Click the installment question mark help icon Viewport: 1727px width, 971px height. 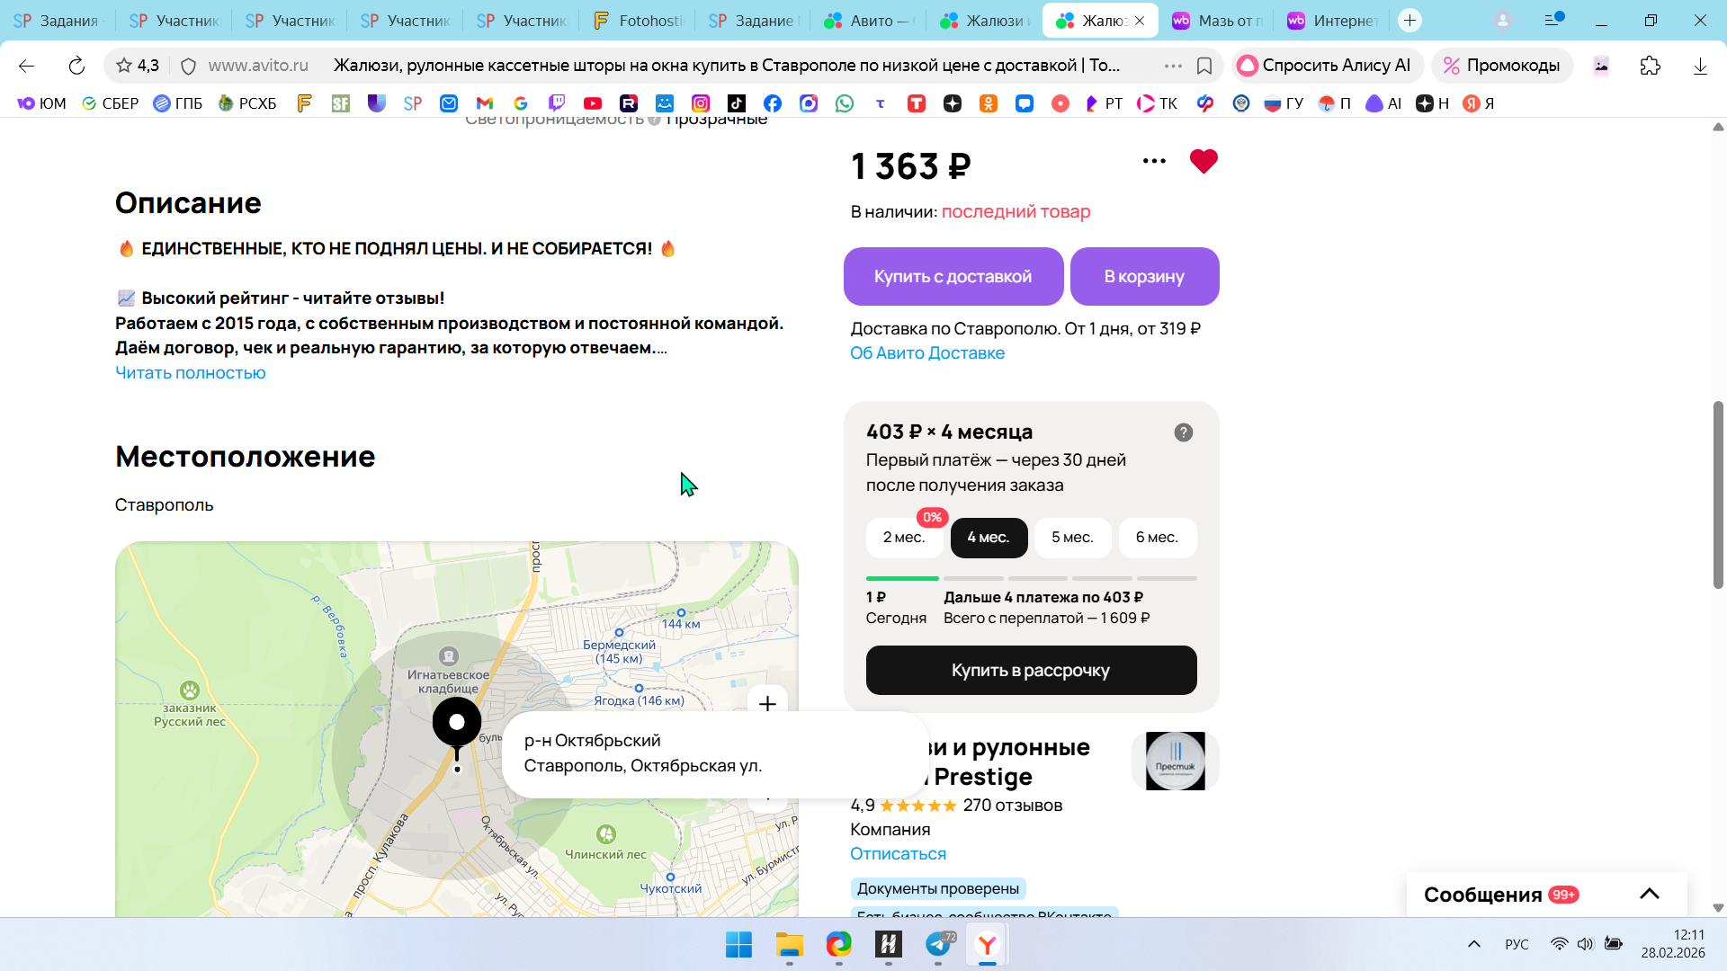[1183, 432]
